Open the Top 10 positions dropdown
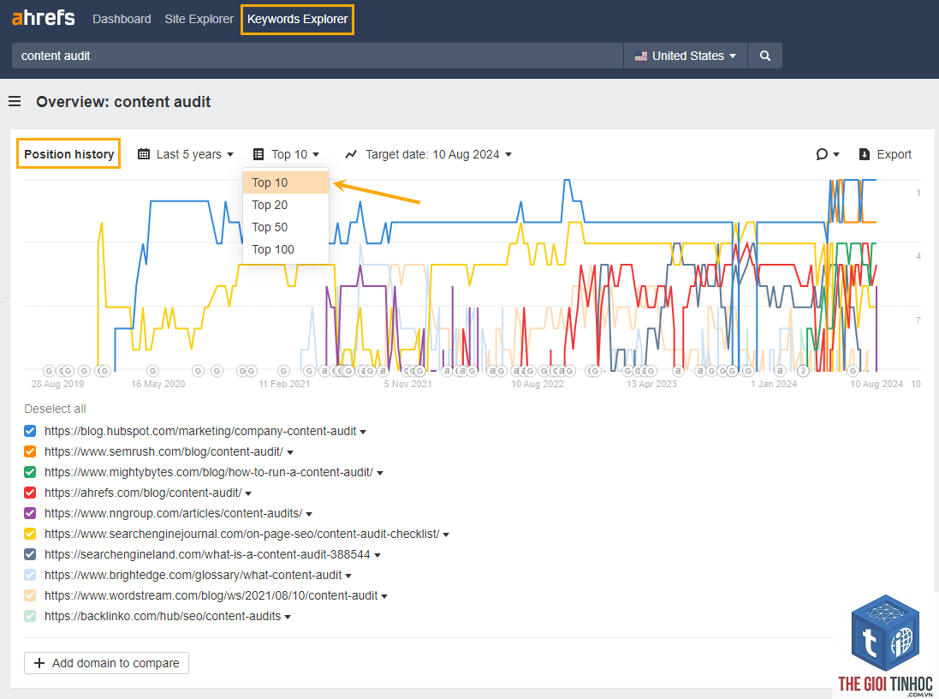This screenshot has height=699, width=939. (x=287, y=154)
